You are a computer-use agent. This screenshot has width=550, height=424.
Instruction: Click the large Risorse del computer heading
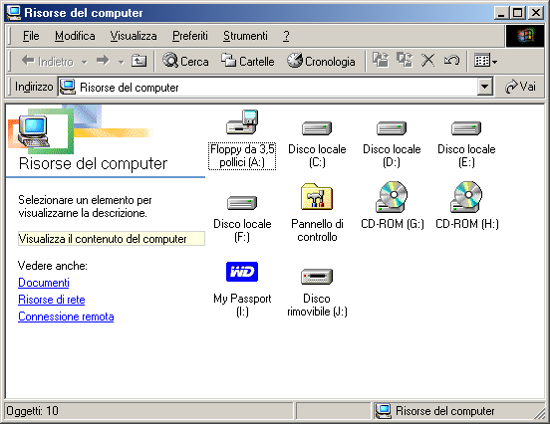(93, 163)
